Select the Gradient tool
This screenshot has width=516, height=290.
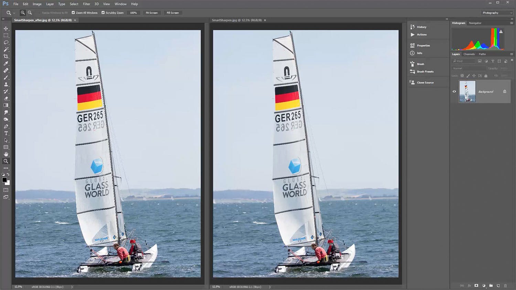[x=6, y=105]
